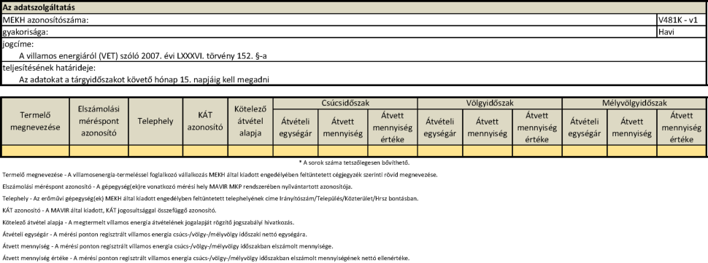Click the 'Telephely' column header
Screen dimensions: 708x263
click(155, 121)
